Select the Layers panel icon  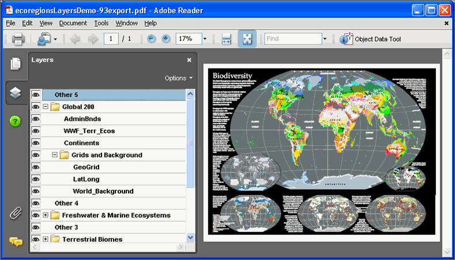click(x=16, y=92)
